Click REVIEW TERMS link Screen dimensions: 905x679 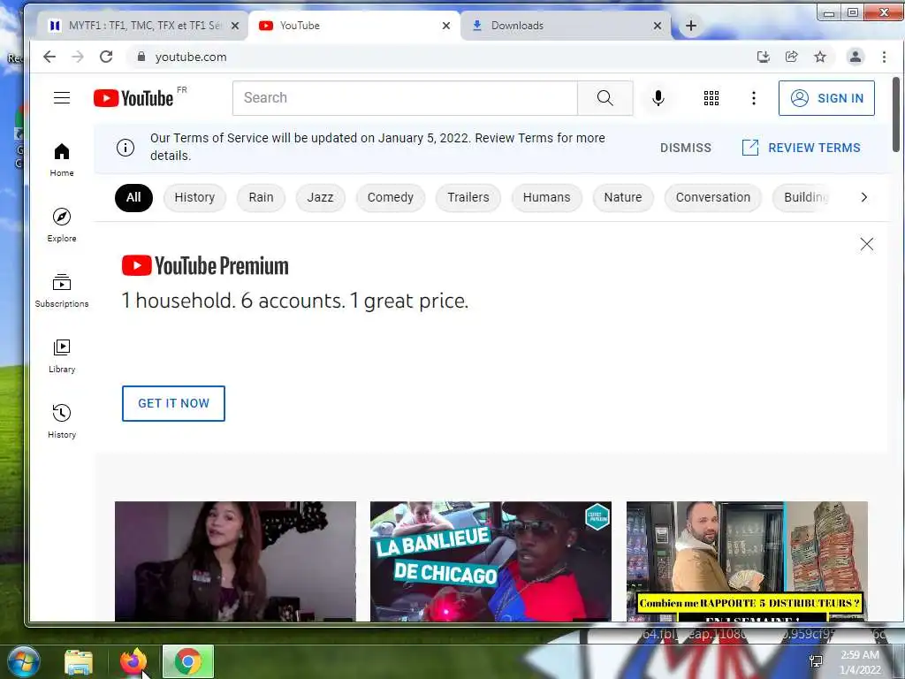pos(801,148)
